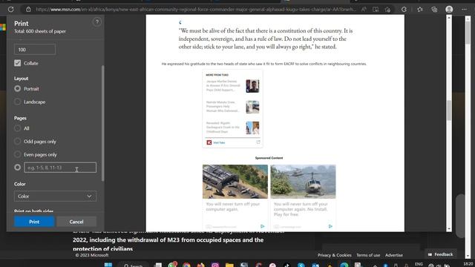Click ad choices icon on first sponsored card
This screenshot has width=475, height=267.
coord(262,226)
